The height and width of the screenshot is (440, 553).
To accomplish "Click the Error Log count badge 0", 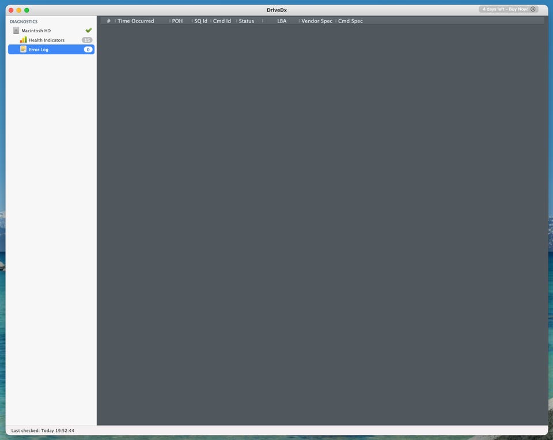I will 88,50.
